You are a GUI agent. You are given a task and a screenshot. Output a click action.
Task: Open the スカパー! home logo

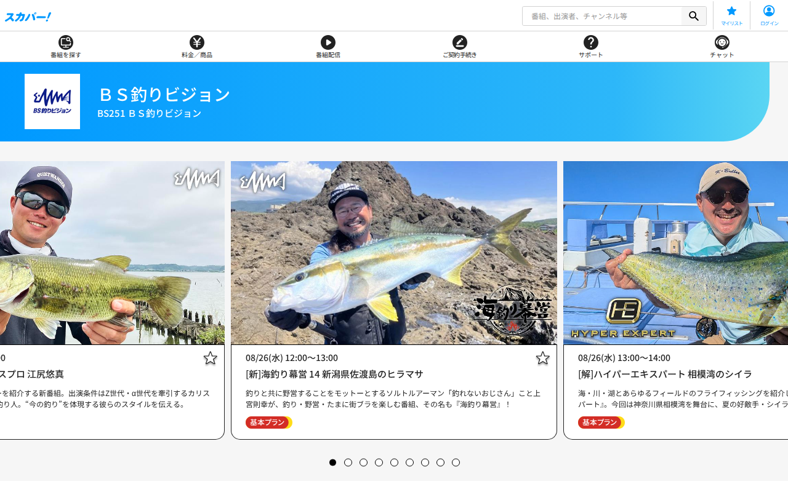click(x=28, y=17)
